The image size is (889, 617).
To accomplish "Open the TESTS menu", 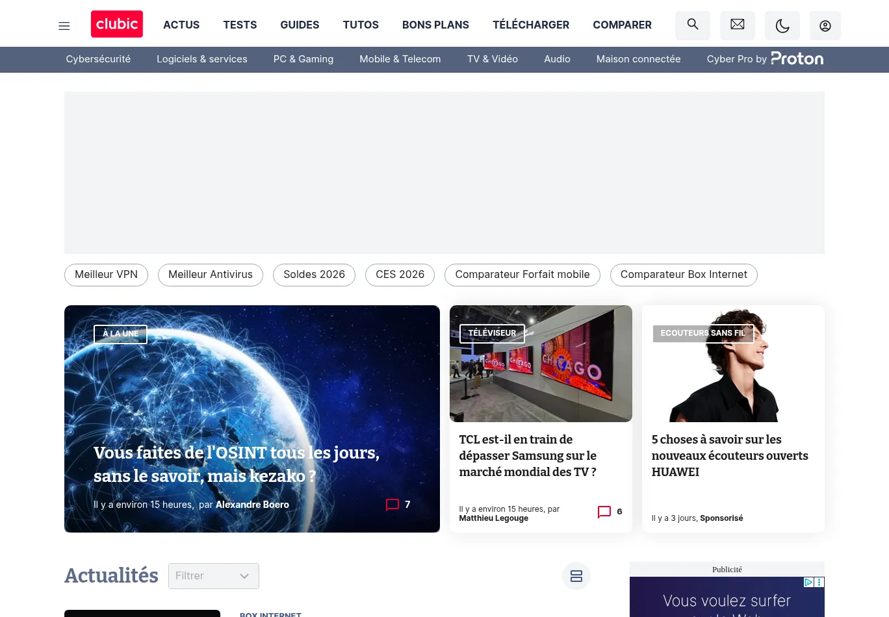I will click(x=240, y=25).
